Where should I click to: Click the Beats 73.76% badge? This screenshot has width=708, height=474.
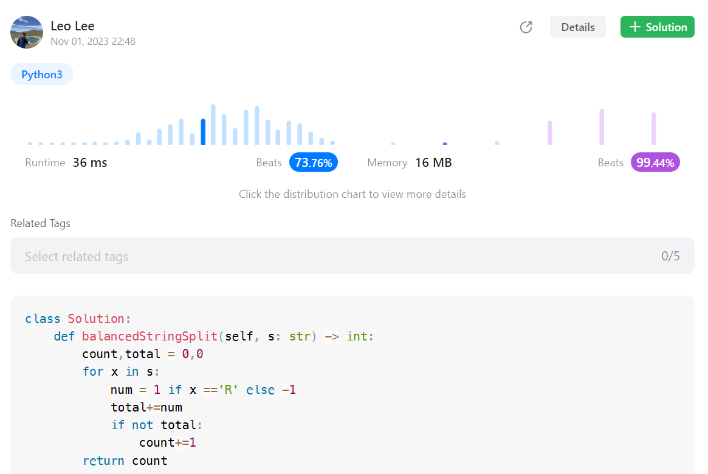[x=314, y=162]
